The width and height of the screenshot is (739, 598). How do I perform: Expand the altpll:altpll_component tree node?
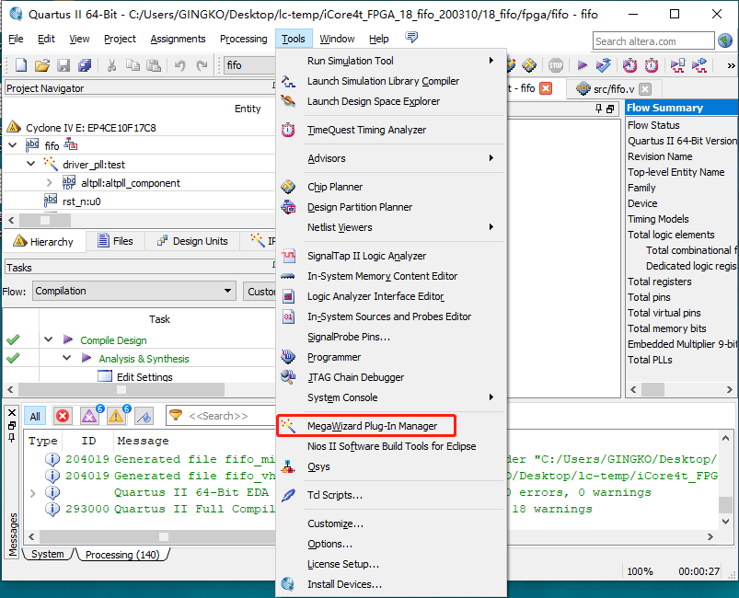50,182
